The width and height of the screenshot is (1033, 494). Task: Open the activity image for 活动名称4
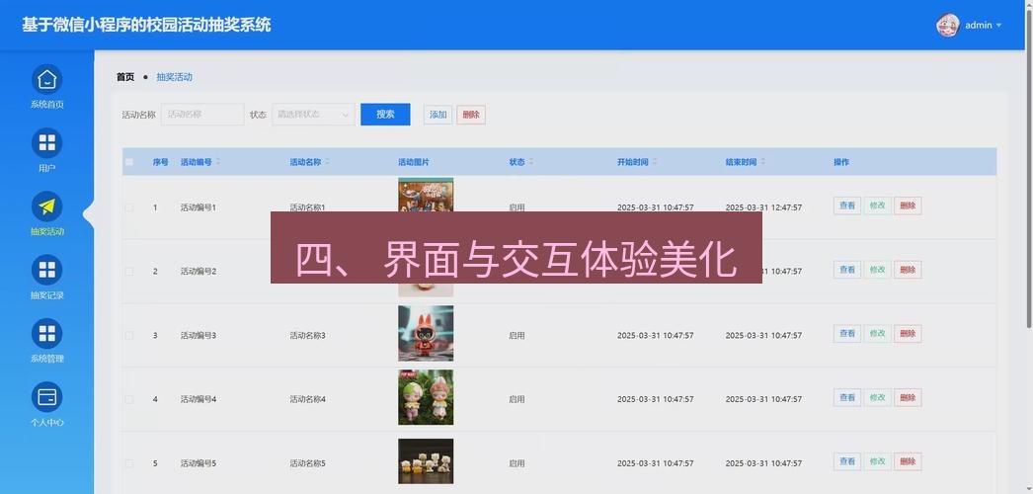click(426, 397)
